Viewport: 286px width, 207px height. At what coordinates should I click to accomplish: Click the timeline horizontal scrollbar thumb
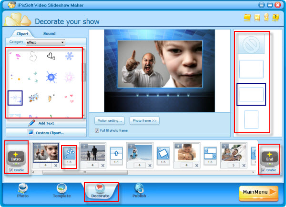point(85,172)
